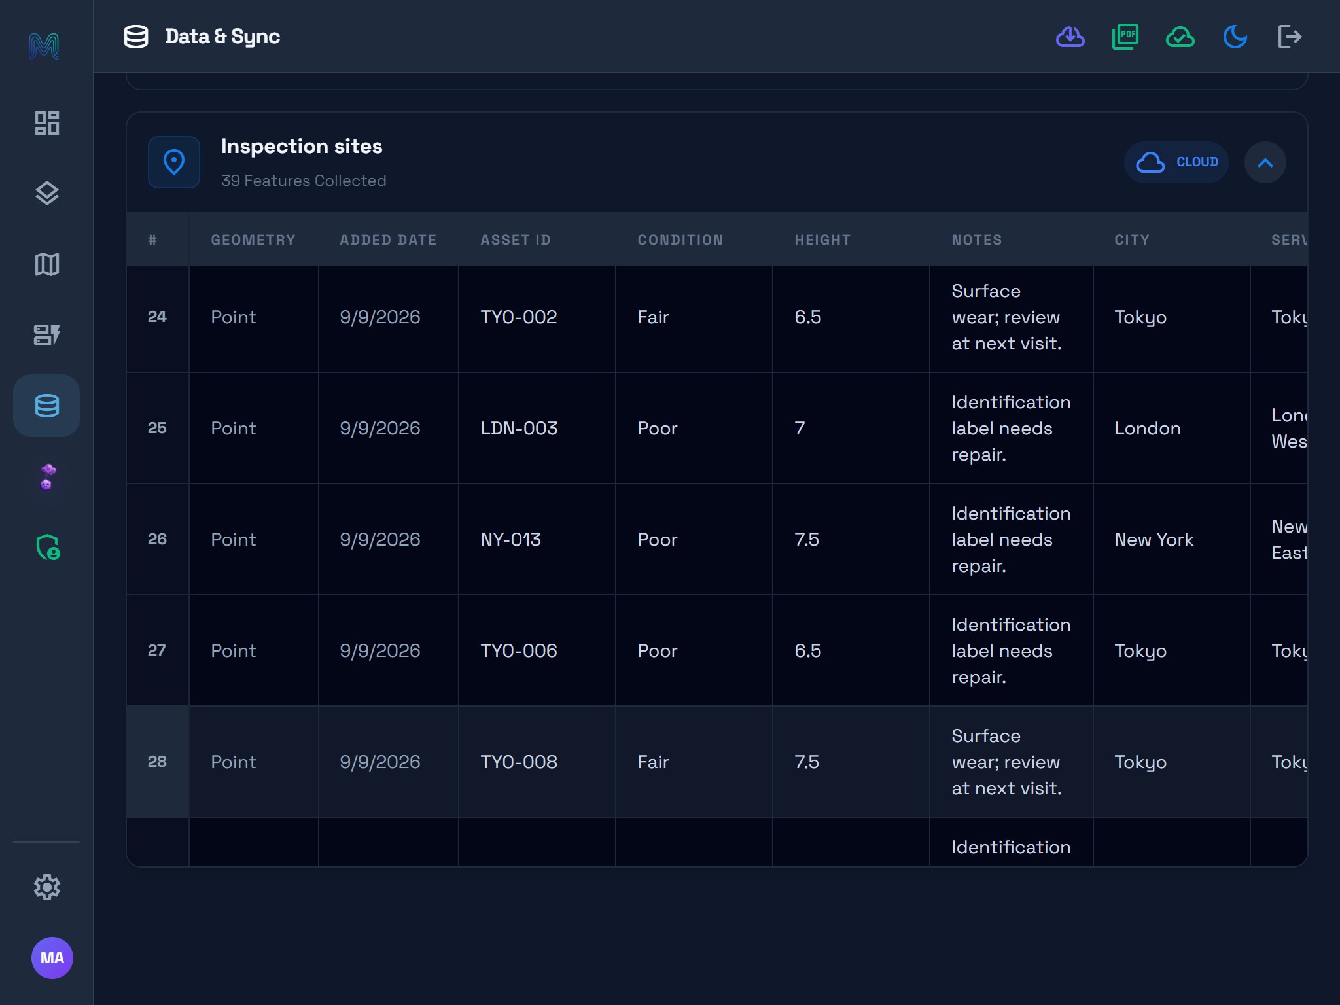
Task: Open the forms lightning icon in sidebar
Action: pos(46,334)
